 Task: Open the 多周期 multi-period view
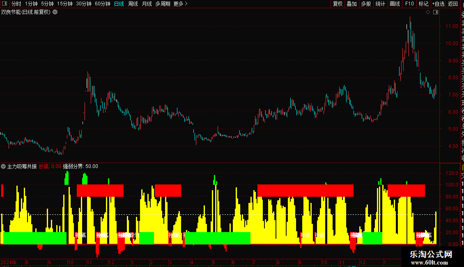pos(163,4)
